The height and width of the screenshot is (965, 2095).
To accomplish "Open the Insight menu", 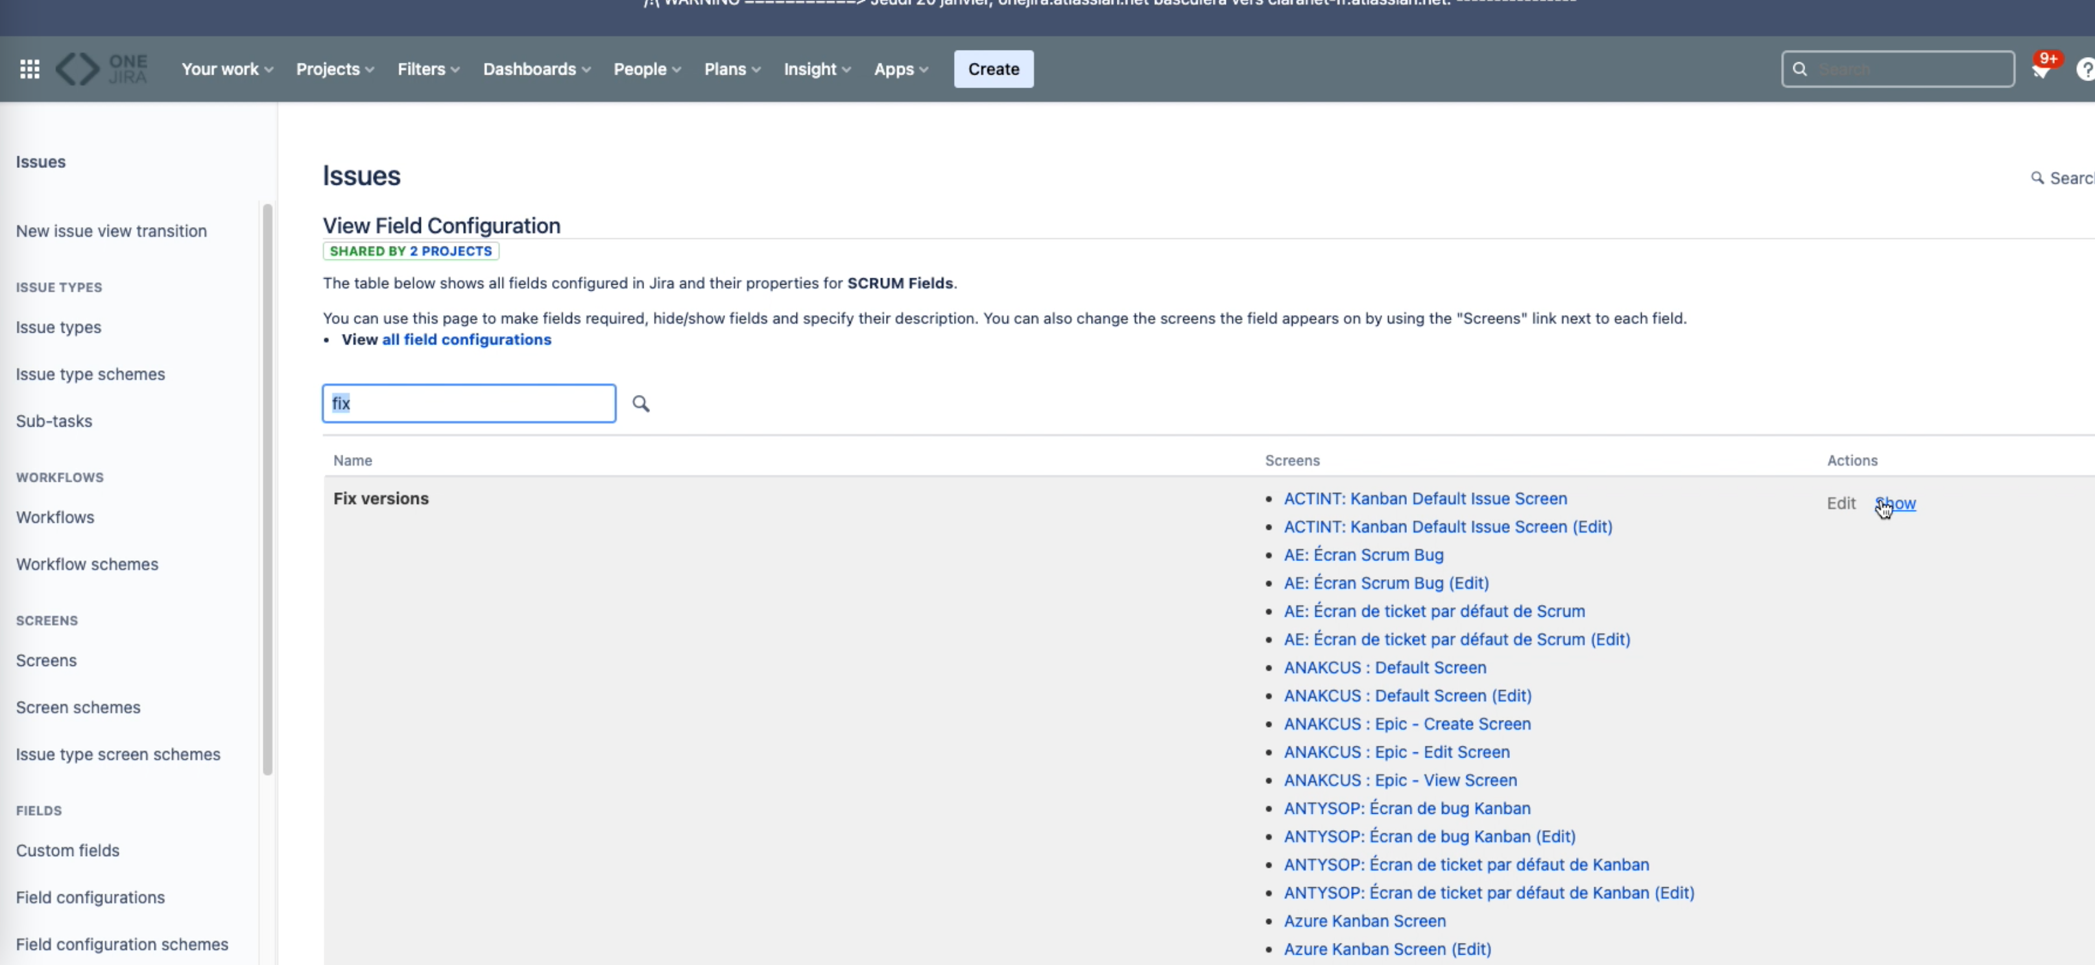I will tap(817, 69).
